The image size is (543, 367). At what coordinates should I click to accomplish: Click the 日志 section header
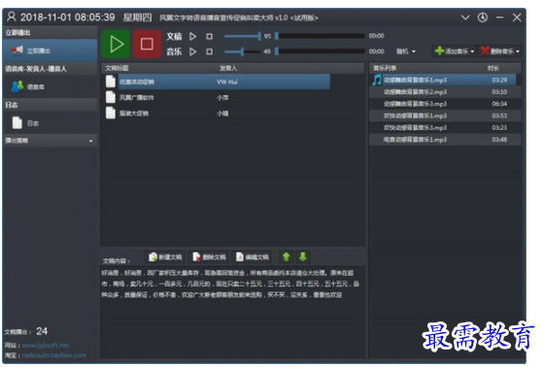coord(50,105)
